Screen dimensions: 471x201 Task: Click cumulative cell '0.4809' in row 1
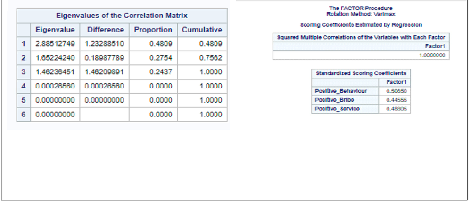[x=202, y=44]
